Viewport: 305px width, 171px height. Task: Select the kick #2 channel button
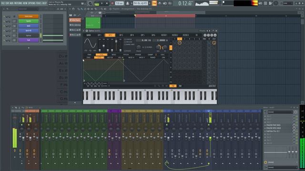(29, 30)
